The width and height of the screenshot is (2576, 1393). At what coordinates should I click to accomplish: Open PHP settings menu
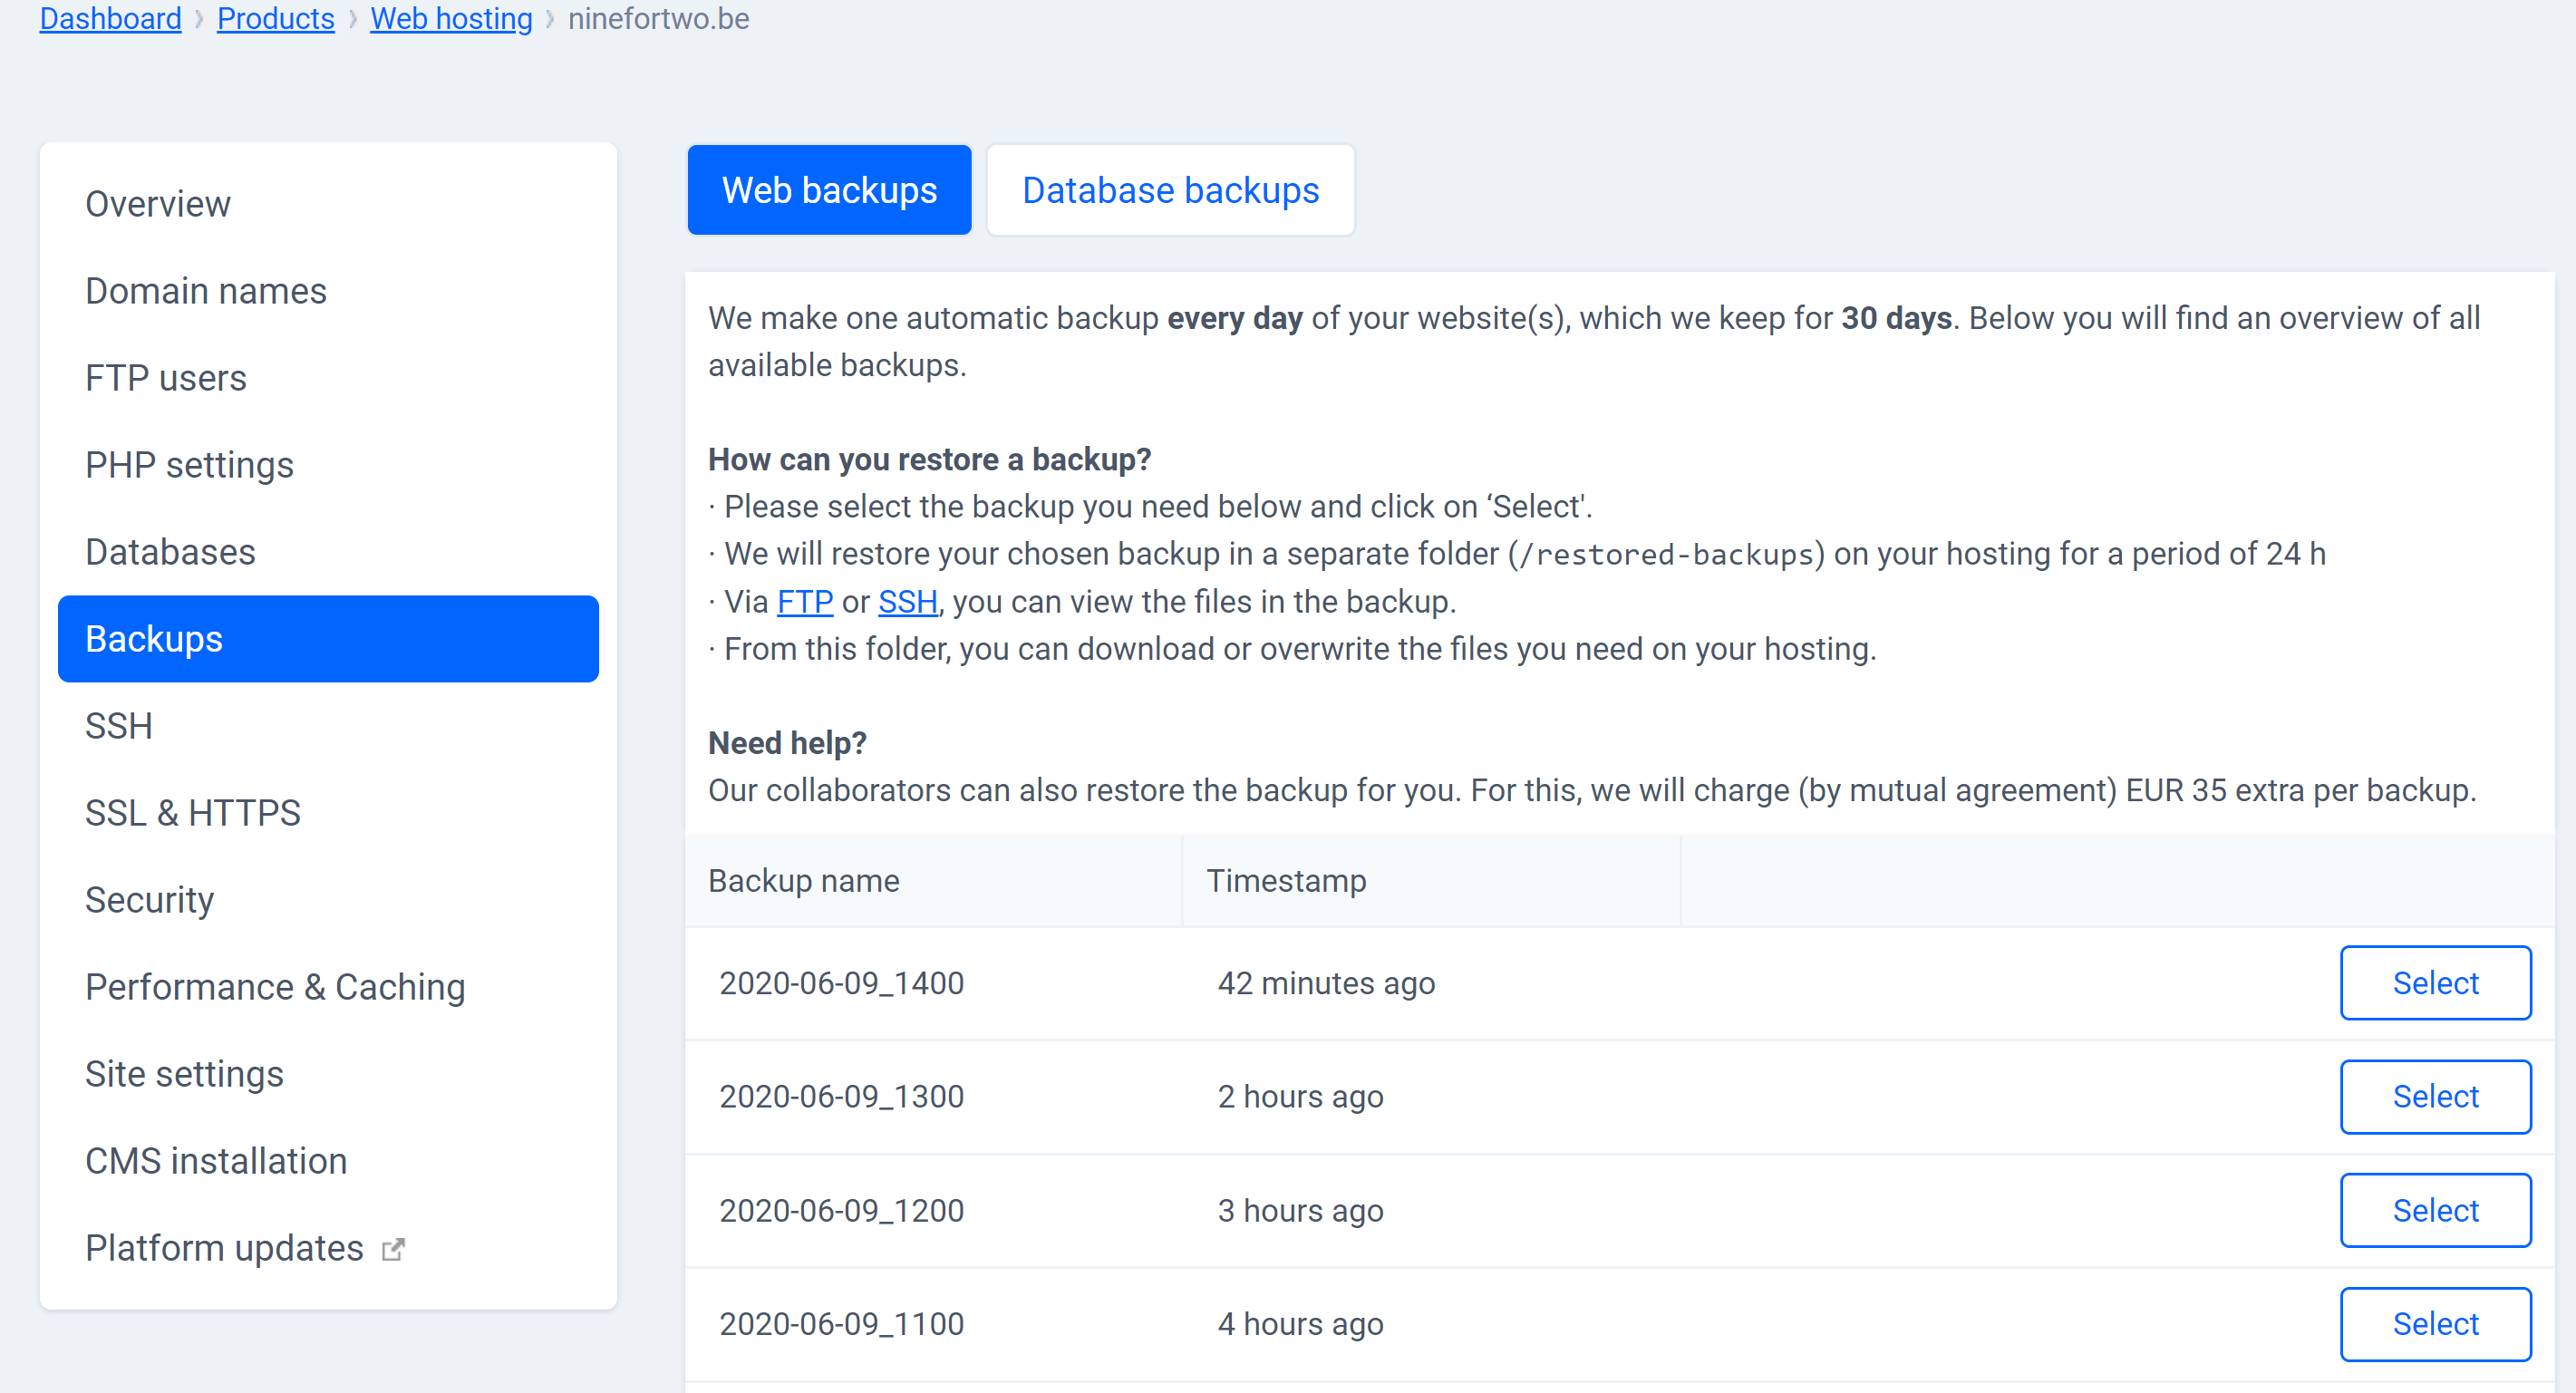pos(189,465)
